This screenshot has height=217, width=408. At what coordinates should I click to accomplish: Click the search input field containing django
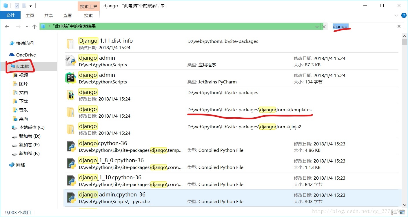point(367,26)
